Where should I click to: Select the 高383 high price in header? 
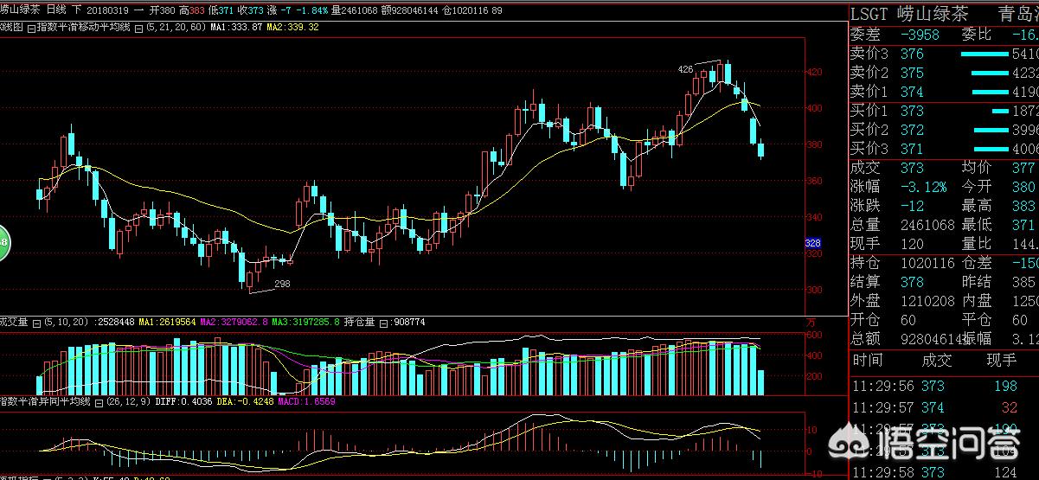tap(193, 10)
